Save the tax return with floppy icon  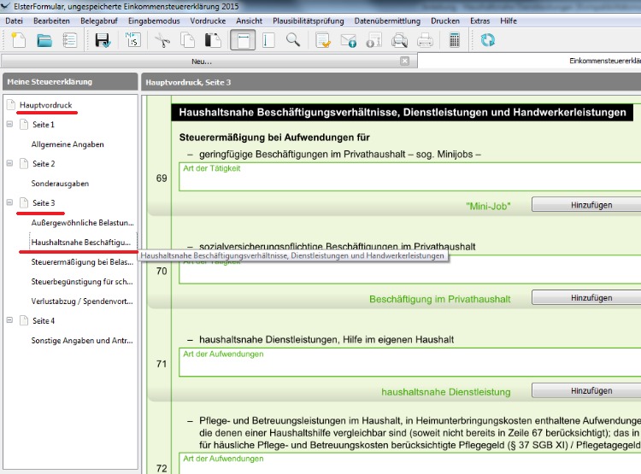click(103, 40)
